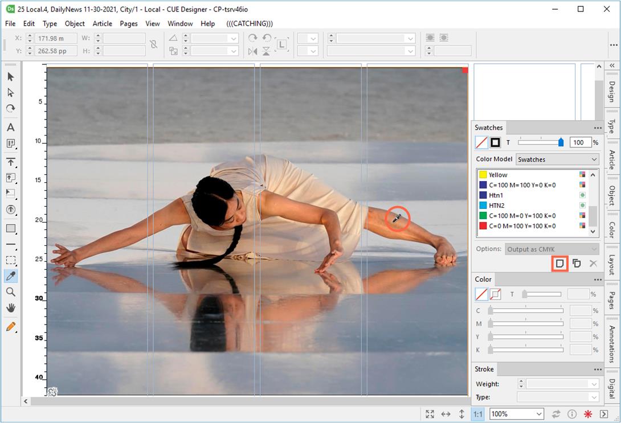621x423 pixels.
Task: Activate the Hand pan tool
Action: tap(10, 308)
